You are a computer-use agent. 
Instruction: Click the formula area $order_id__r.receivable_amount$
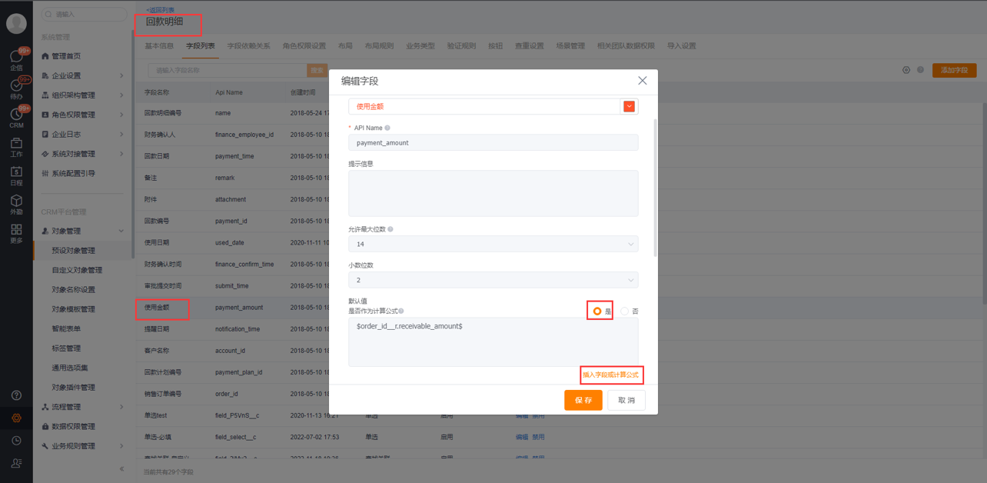tap(493, 341)
